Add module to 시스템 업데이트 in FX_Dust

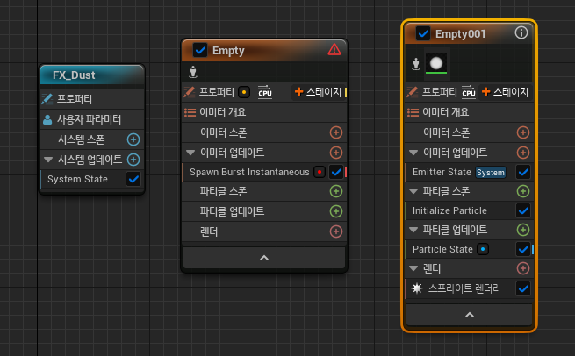[133, 160]
